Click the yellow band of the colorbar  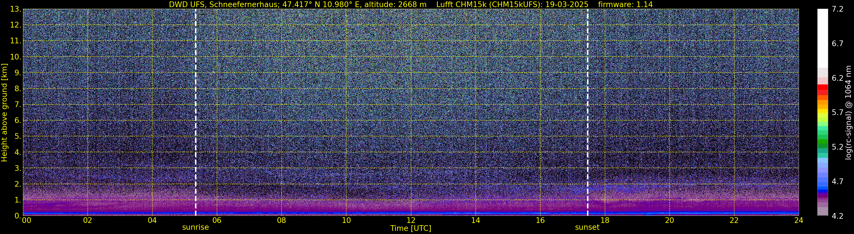click(x=823, y=111)
